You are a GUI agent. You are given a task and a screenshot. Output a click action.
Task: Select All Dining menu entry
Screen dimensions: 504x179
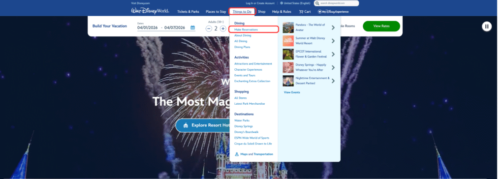[241, 41]
